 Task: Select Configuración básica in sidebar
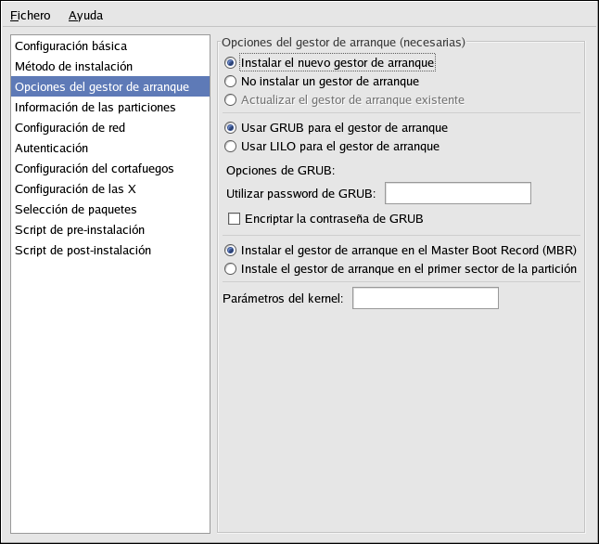(70, 45)
